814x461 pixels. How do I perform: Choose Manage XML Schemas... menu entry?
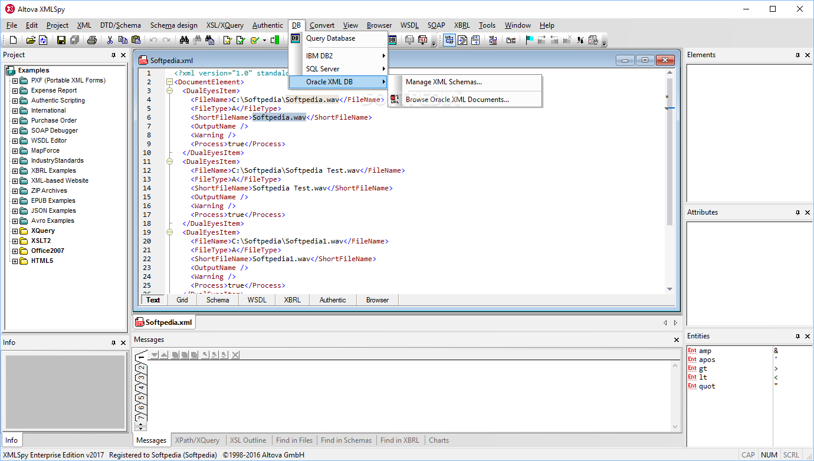pyautogui.click(x=465, y=82)
